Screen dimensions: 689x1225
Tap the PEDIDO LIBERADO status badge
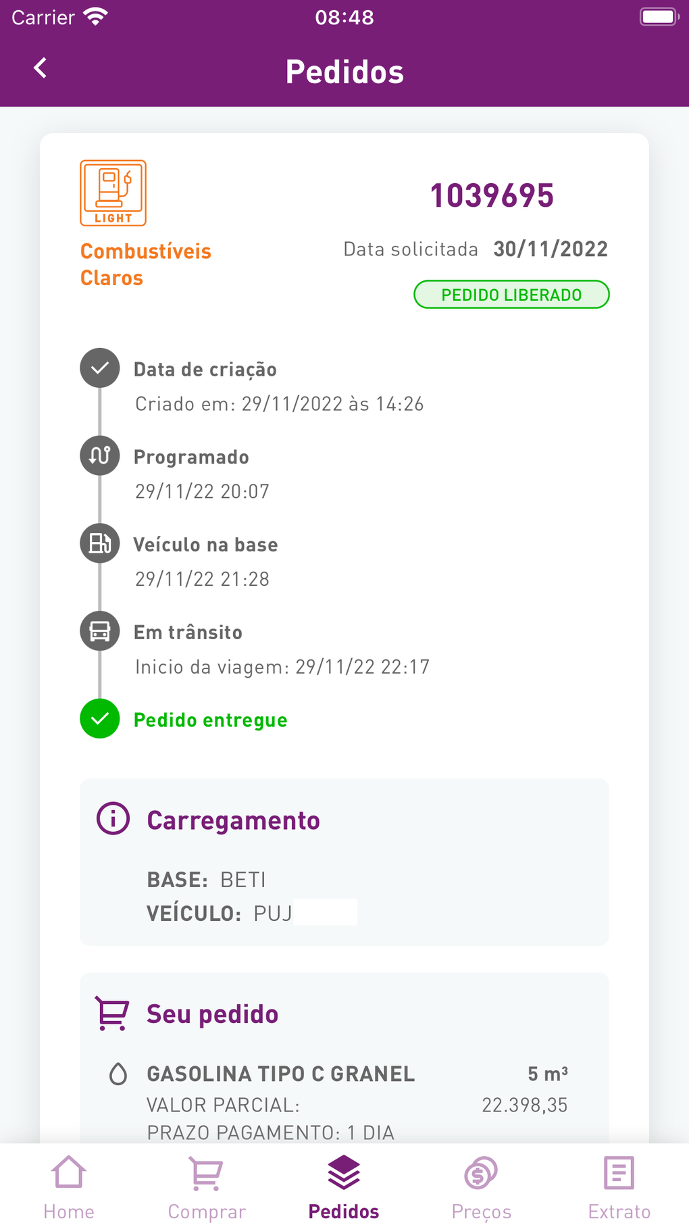(x=511, y=295)
